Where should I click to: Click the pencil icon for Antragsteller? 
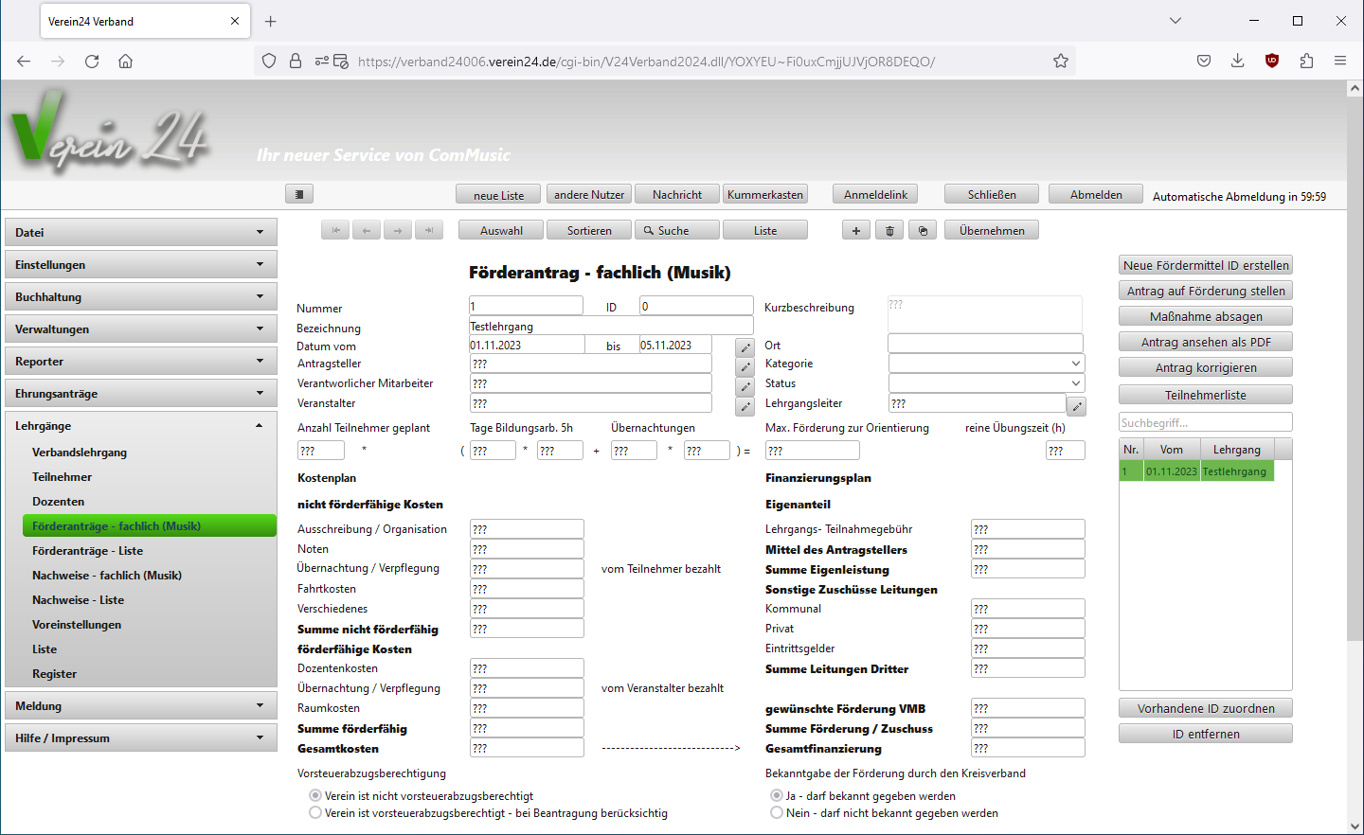745,366
